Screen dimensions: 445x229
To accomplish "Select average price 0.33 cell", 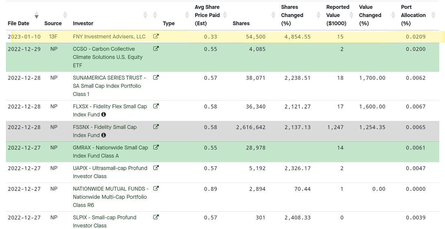I will (x=211, y=37).
